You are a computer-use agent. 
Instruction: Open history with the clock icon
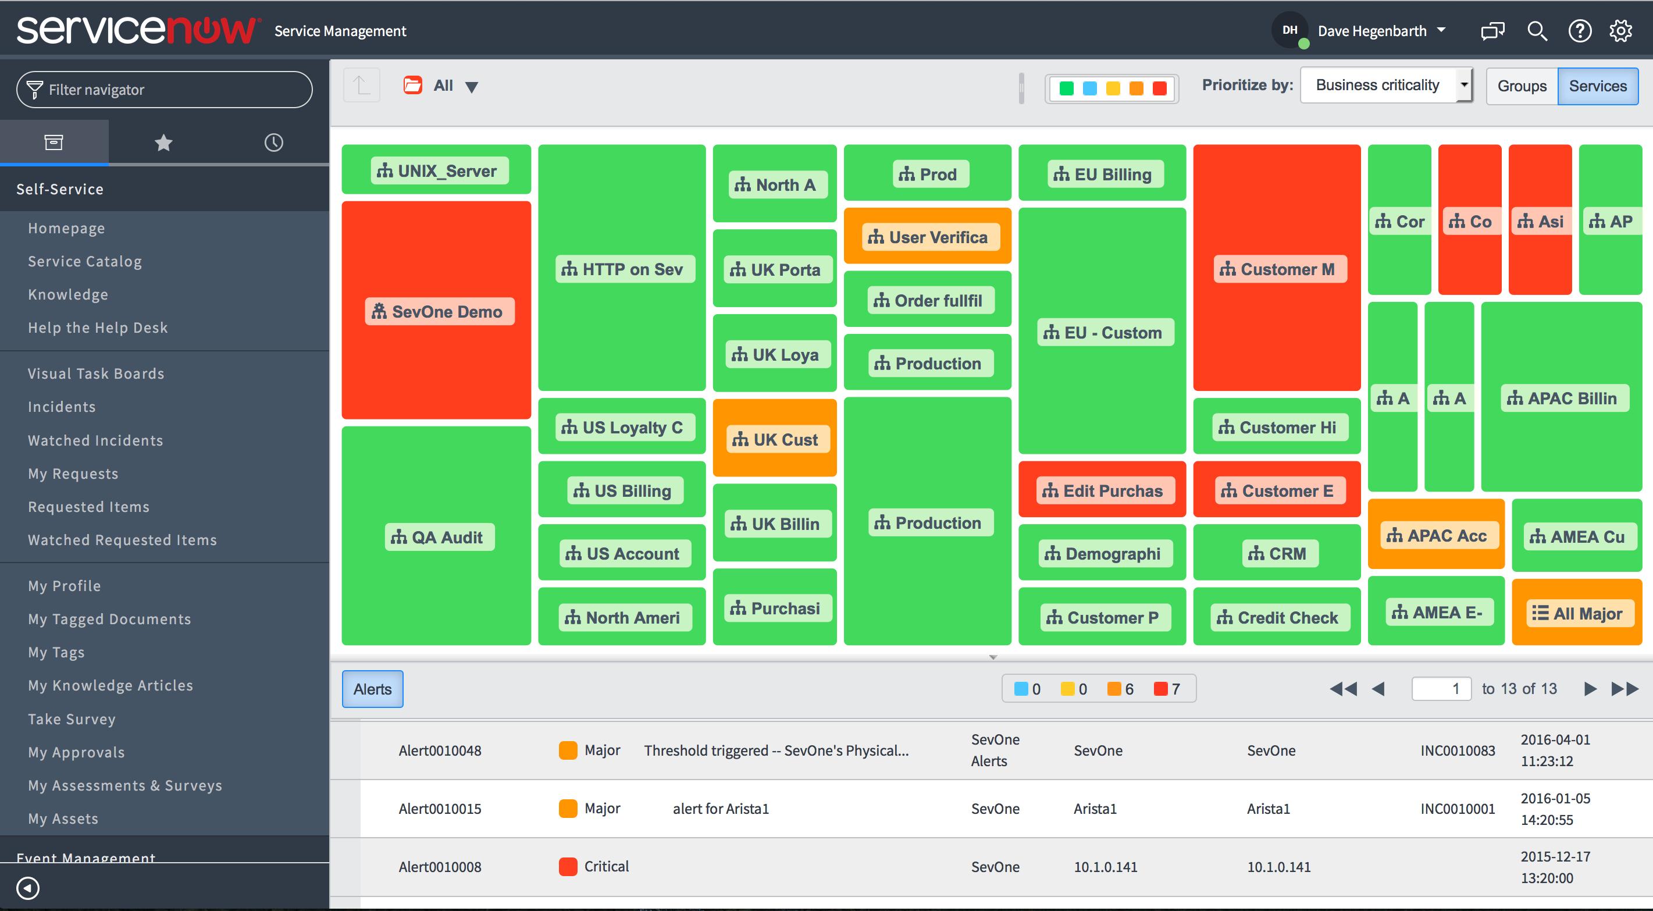(x=273, y=142)
